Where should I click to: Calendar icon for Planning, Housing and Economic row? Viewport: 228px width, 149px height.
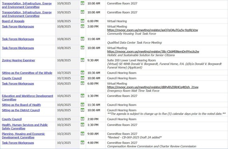coord(82,133)
